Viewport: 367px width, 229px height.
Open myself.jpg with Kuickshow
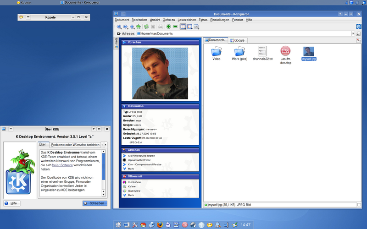coord(134,182)
